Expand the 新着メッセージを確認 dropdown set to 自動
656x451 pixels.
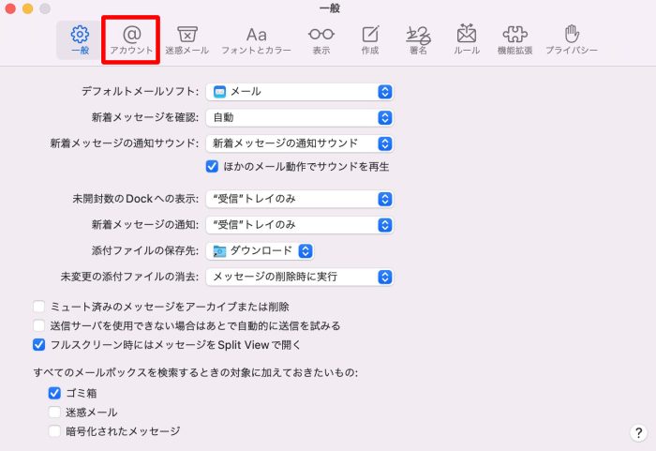coord(299,118)
